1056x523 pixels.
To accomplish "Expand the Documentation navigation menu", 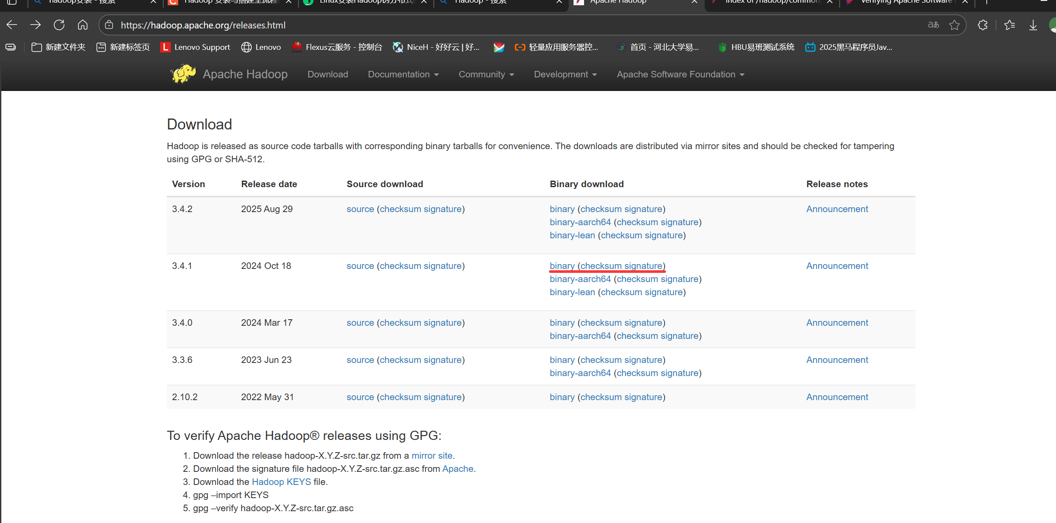I will 403,74.
